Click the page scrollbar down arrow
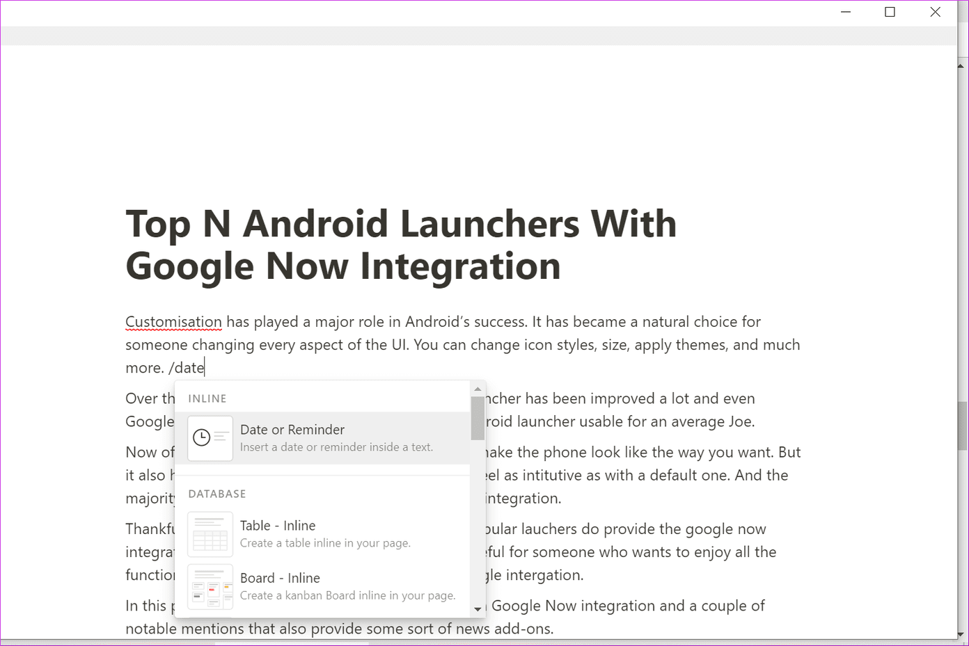The image size is (969, 646). point(962,634)
